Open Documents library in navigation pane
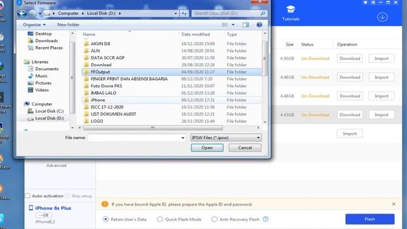This screenshot has width=407, height=229. coord(43,69)
